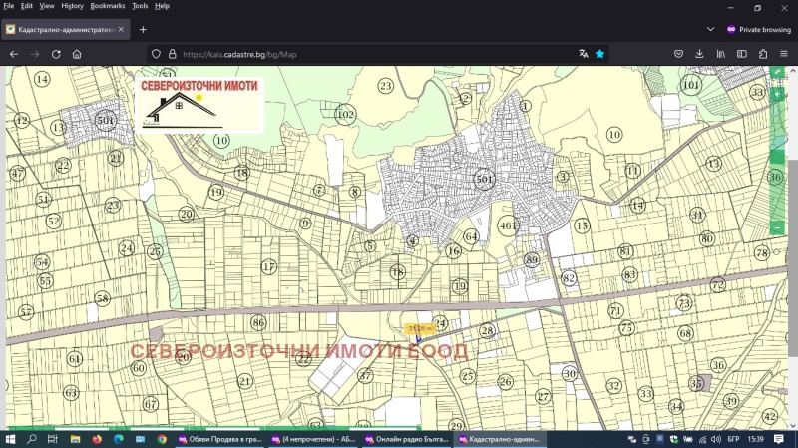Zoom out the map with minus button

coord(777,227)
